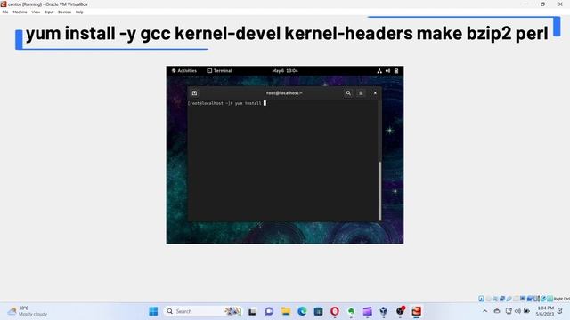Open the terminal hamburger menu
Screen dimensions: 570x320
click(x=361, y=93)
